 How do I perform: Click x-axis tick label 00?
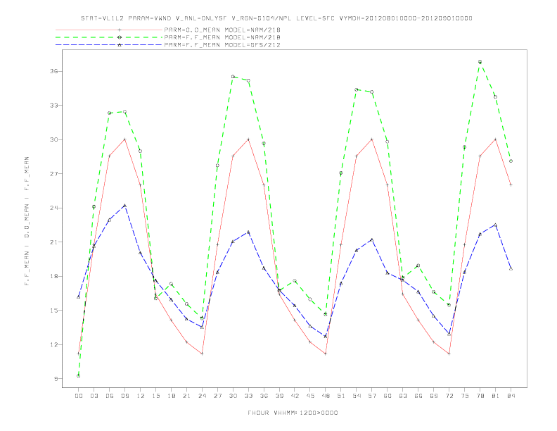coord(79,396)
